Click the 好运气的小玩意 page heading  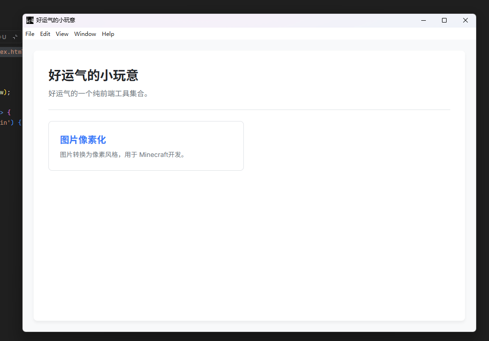(93, 75)
